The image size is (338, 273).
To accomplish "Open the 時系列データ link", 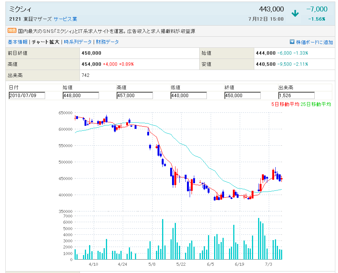I will coord(78,42).
